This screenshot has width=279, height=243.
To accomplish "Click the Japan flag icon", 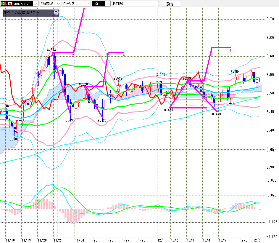I will tap(10, 4).
